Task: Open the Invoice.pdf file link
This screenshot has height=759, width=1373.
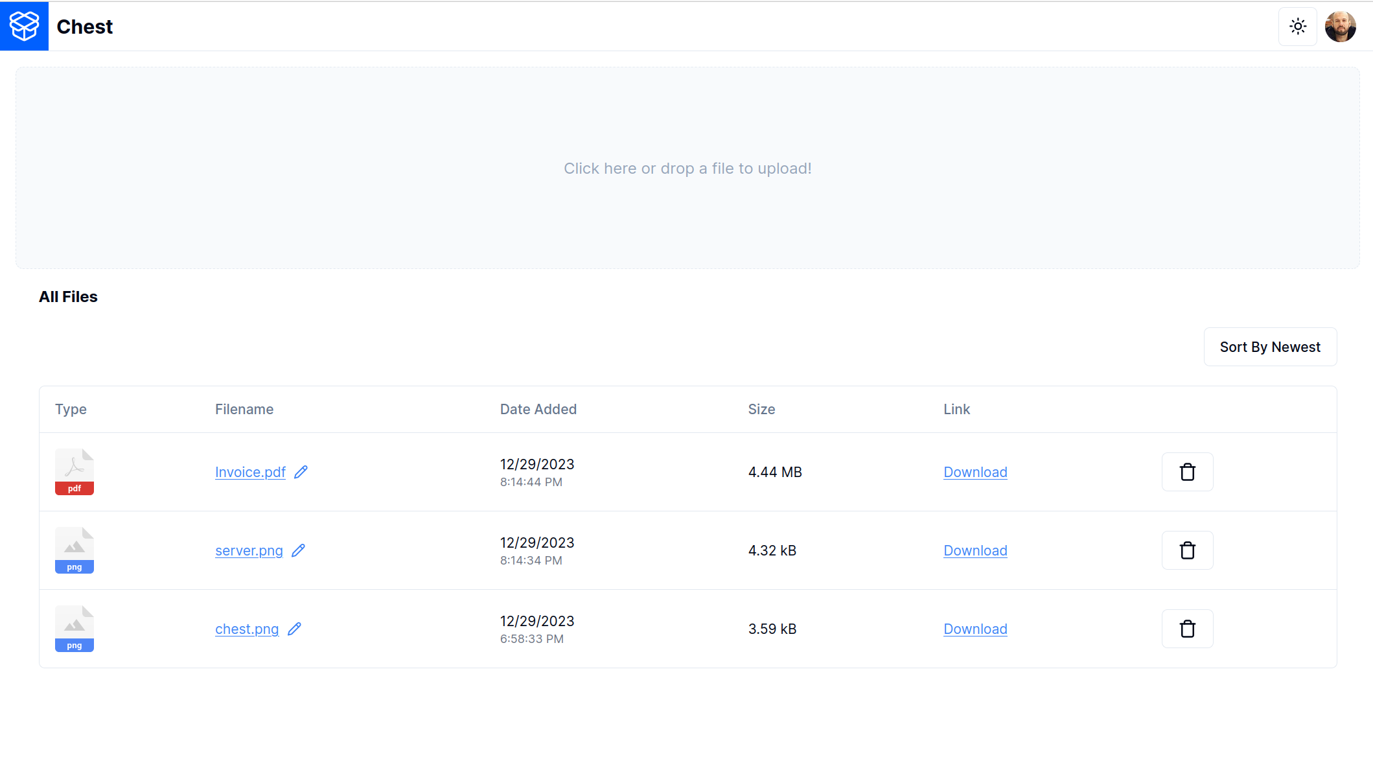Action: pos(250,472)
